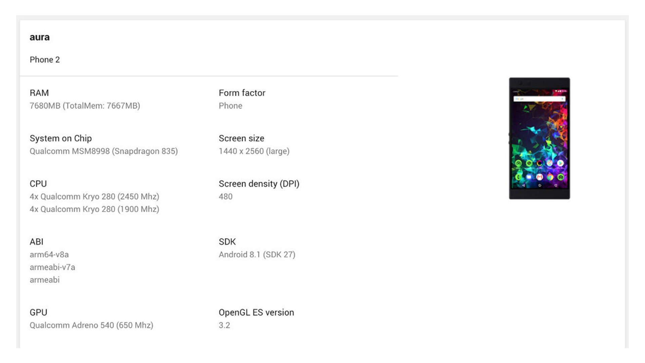The width and height of the screenshot is (645, 363).
Task: Open the green Camera app icon
Action: (x=560, y=177)
